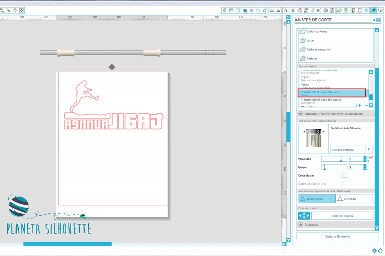Choose 'Tejido' thick fabric material entry
Viewport: 385px width, 256px height.
[333, 86]
